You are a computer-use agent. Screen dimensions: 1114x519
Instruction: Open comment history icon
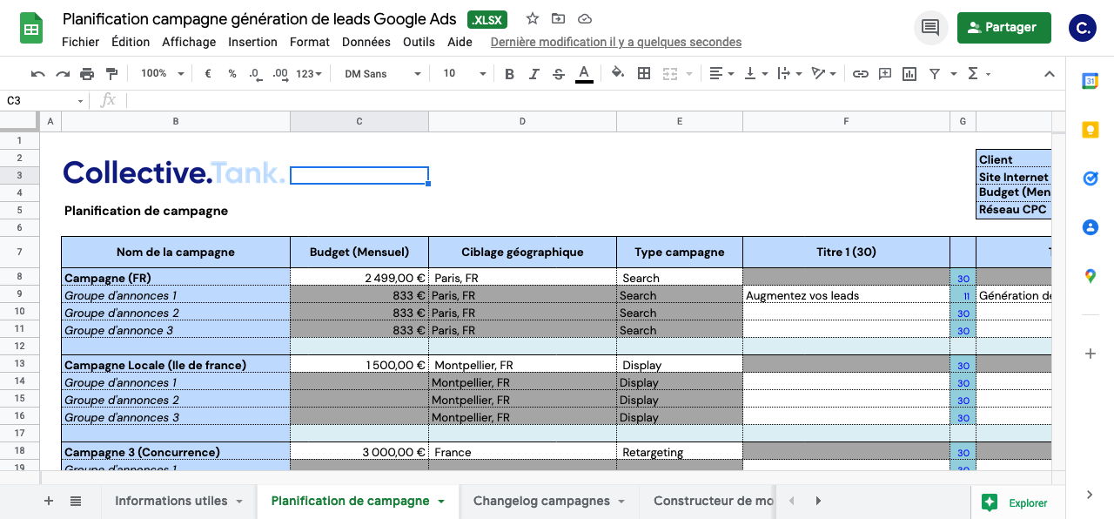tap(930, 28)
